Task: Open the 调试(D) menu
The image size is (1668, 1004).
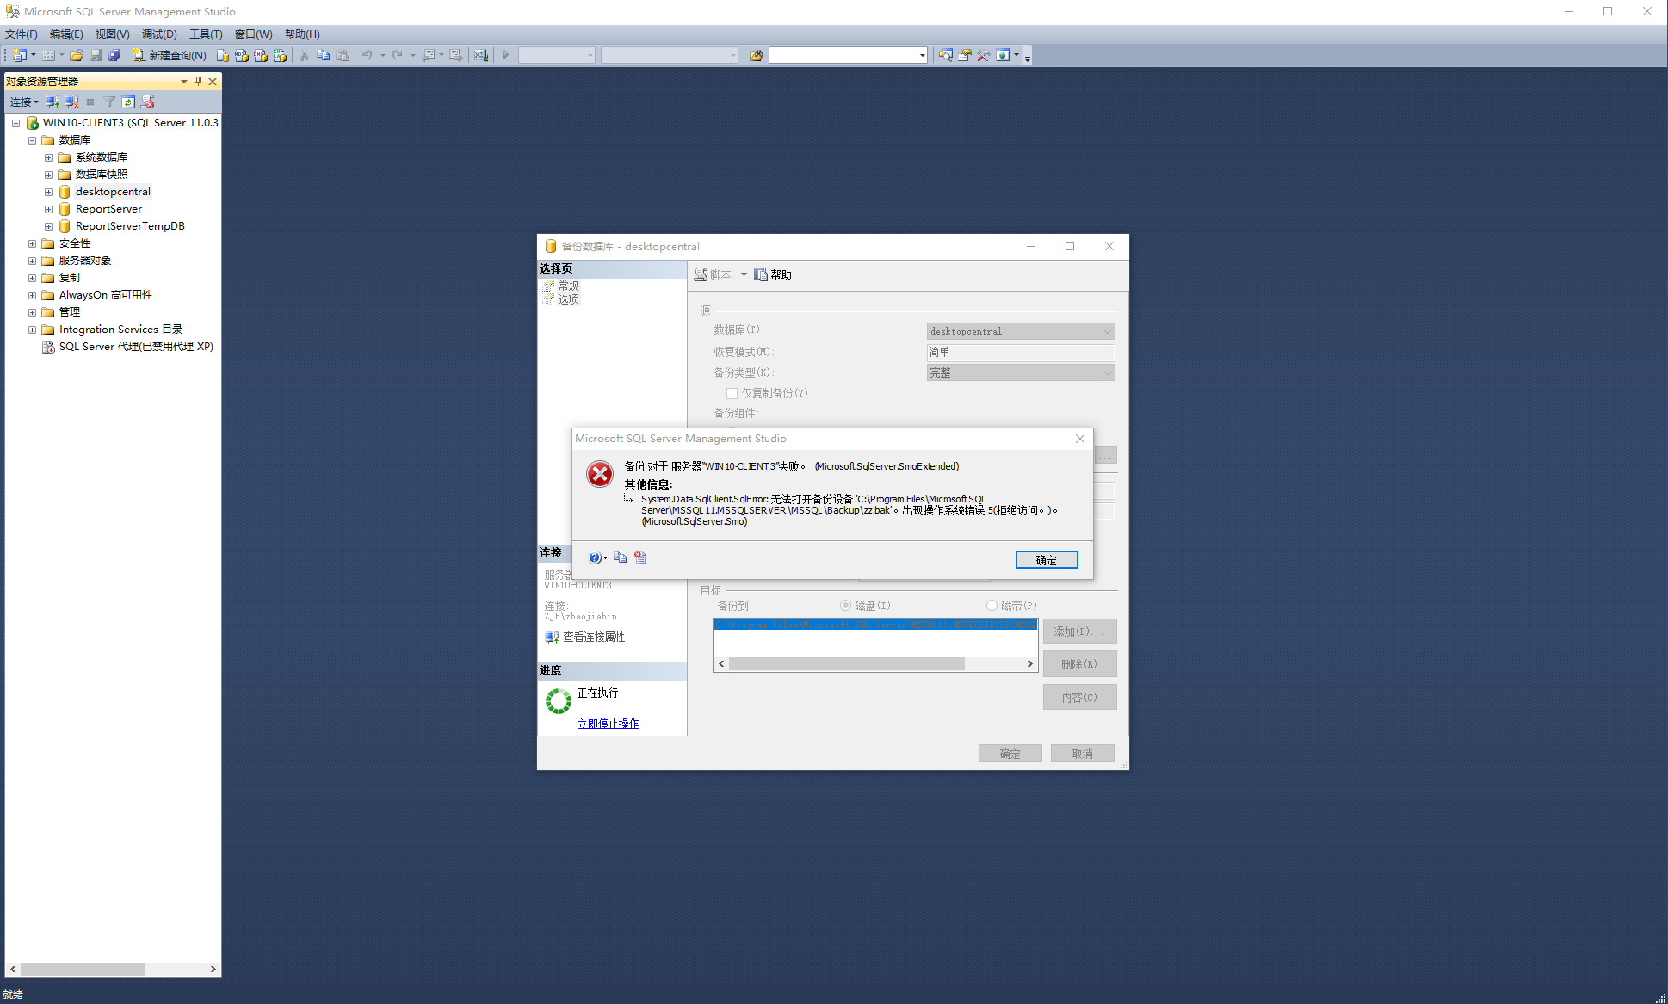Action: coord(159,34)
